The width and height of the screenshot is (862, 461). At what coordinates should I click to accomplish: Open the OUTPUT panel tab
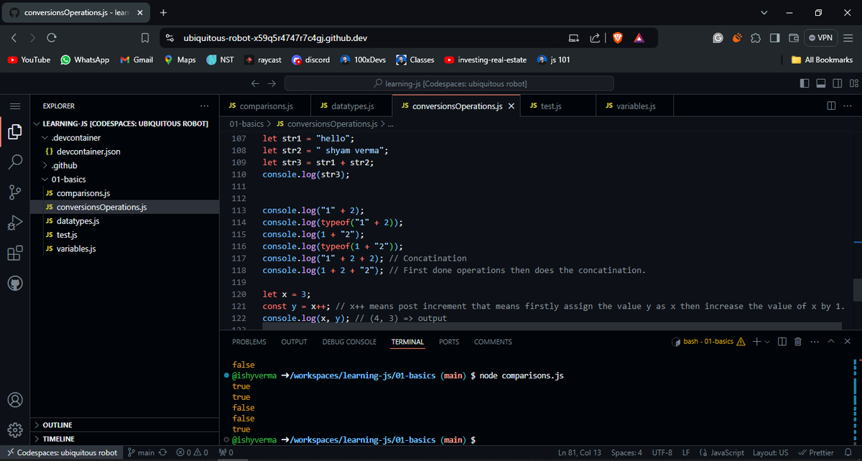pyautogui.click(x=294, y=342)
